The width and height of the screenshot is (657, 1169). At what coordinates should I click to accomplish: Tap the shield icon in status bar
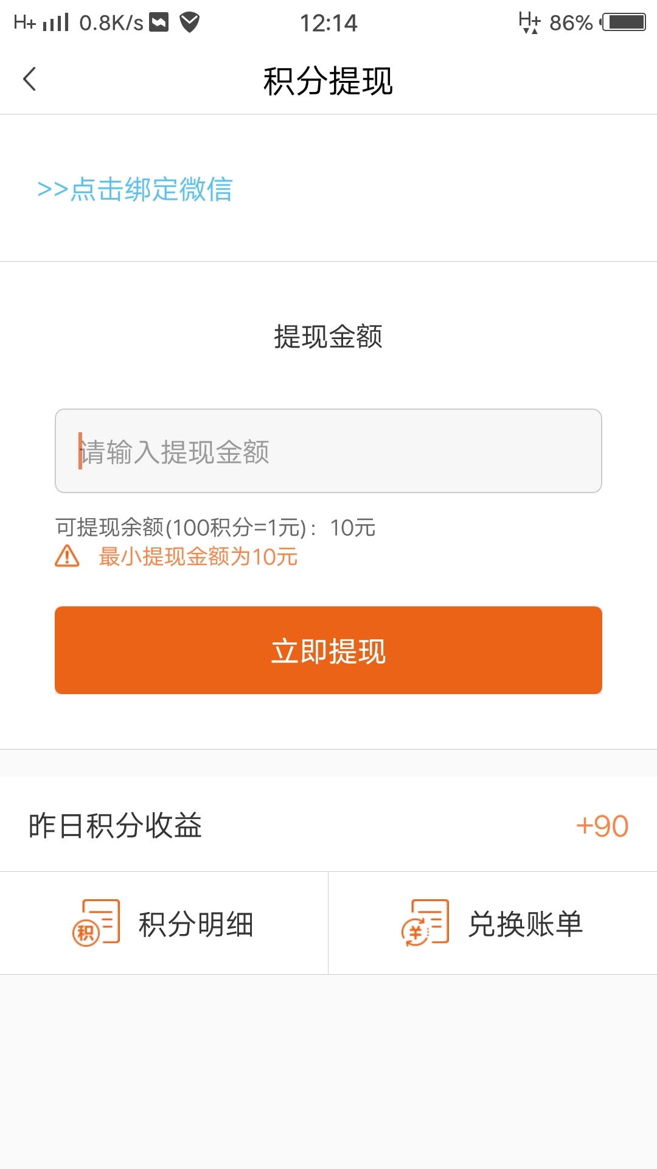190,23
